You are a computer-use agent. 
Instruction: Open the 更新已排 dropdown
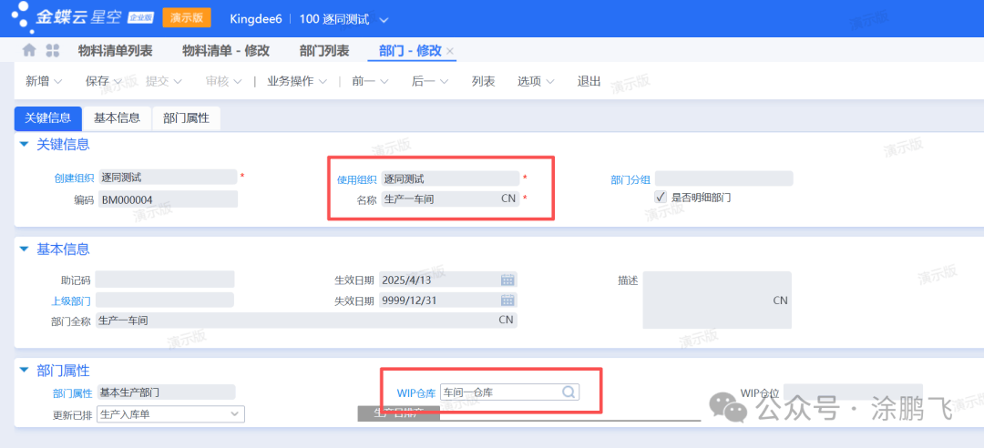point(235,414)
